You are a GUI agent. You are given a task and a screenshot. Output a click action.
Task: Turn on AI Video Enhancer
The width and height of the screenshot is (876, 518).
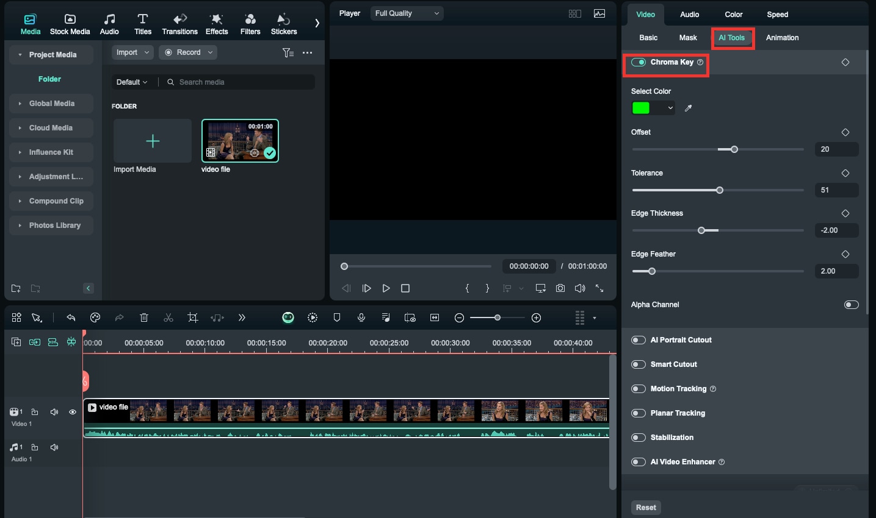639,462
